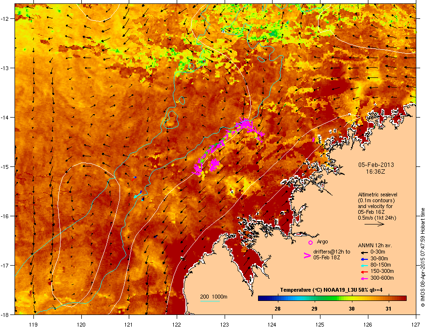Viewport: 426px width, 329px height.
Task: Click the 124 longitude axis label
Action: click(x=272, y=324)
